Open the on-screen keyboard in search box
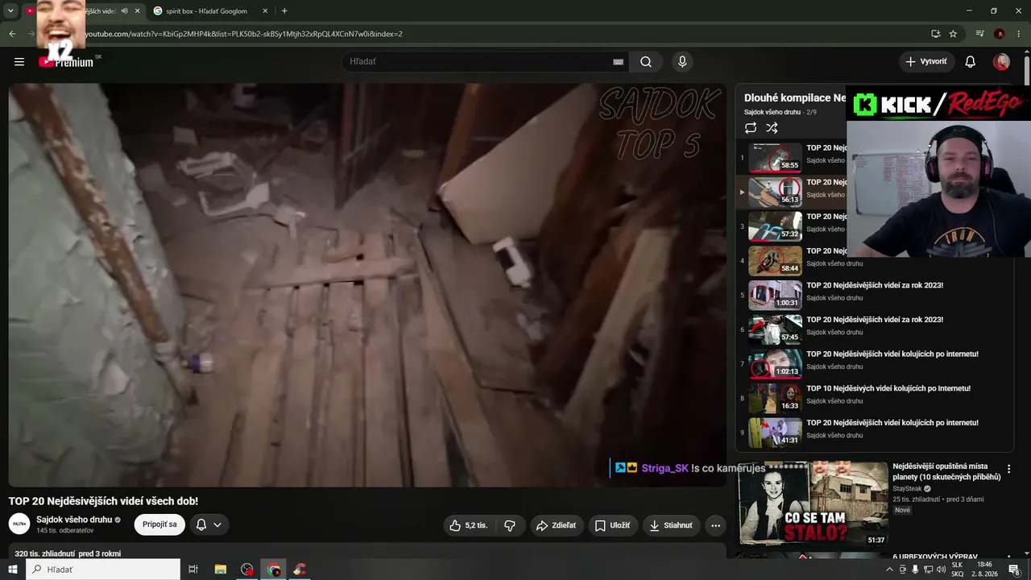Screen dimensions: 1031x580 click(x=618, y=62)
